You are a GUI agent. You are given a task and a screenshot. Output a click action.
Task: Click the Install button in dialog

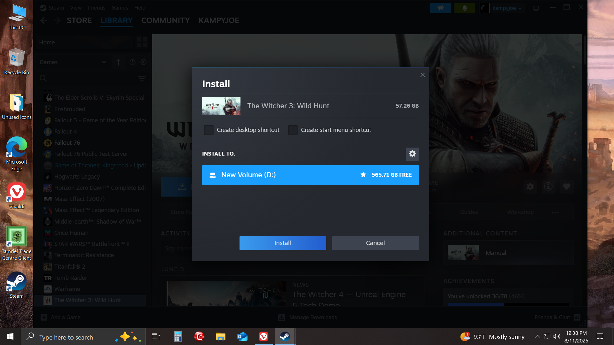(x=283, y=243)
